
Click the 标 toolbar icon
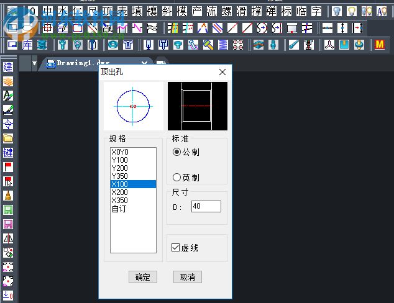(286, 11)
